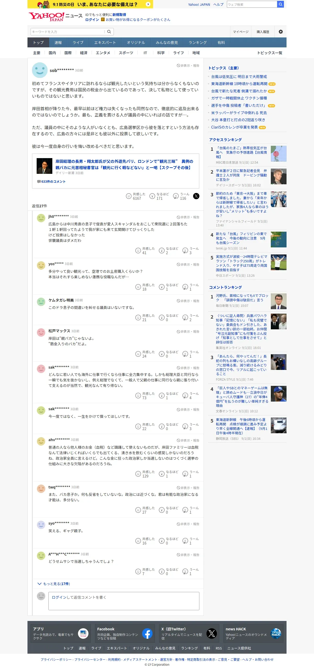Screen dimensions: 314x672
Task: Click なるほど on sob******** main comment
Action: (159, 196)
